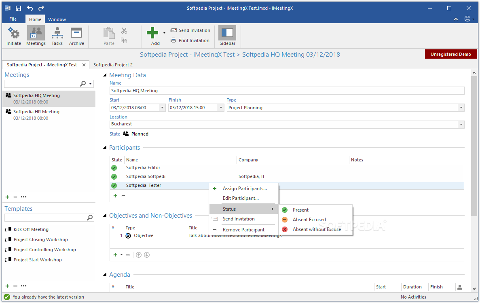Add an objective with the plus icon

pos(115,255)
